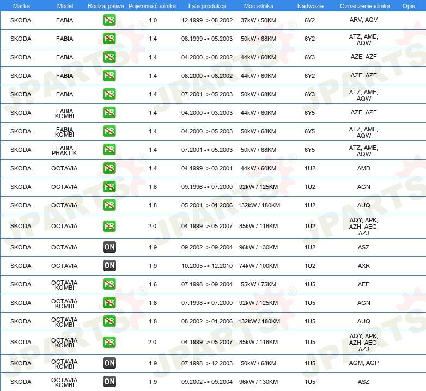Screen dimensions: 426x391
Task: Click petrol icon in Octavia Kombi AEE row
Action: (x=109, y=284)
